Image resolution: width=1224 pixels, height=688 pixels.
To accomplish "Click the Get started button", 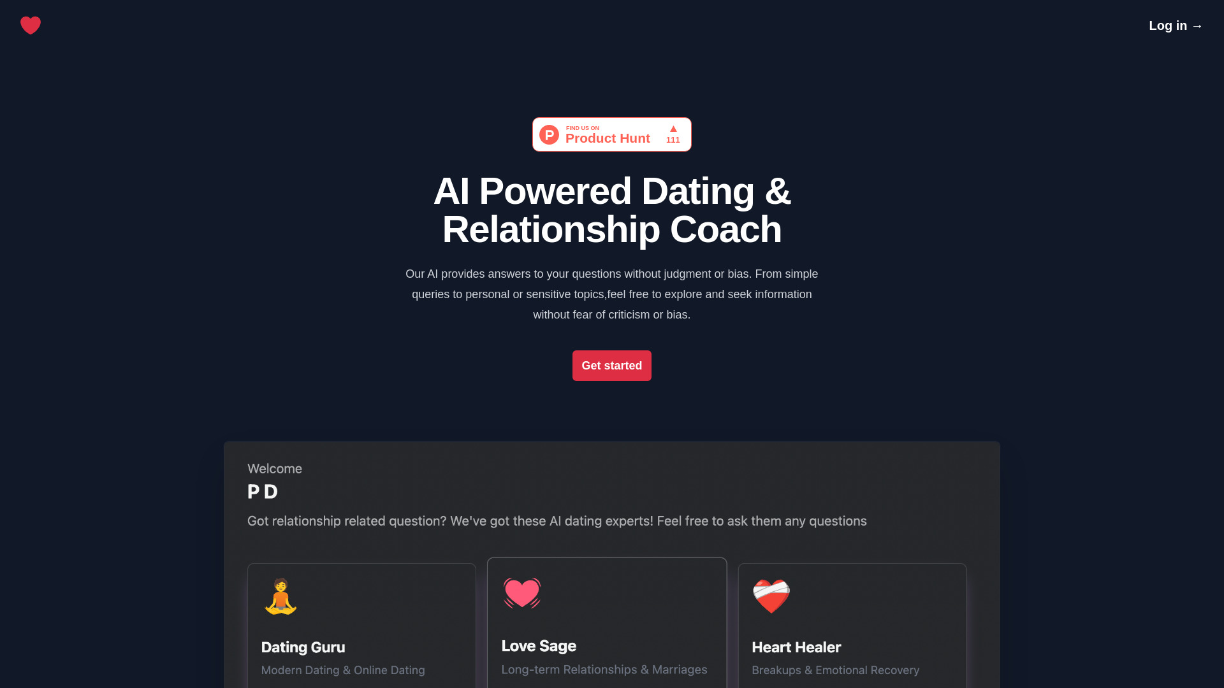I will tap(612, 366).
